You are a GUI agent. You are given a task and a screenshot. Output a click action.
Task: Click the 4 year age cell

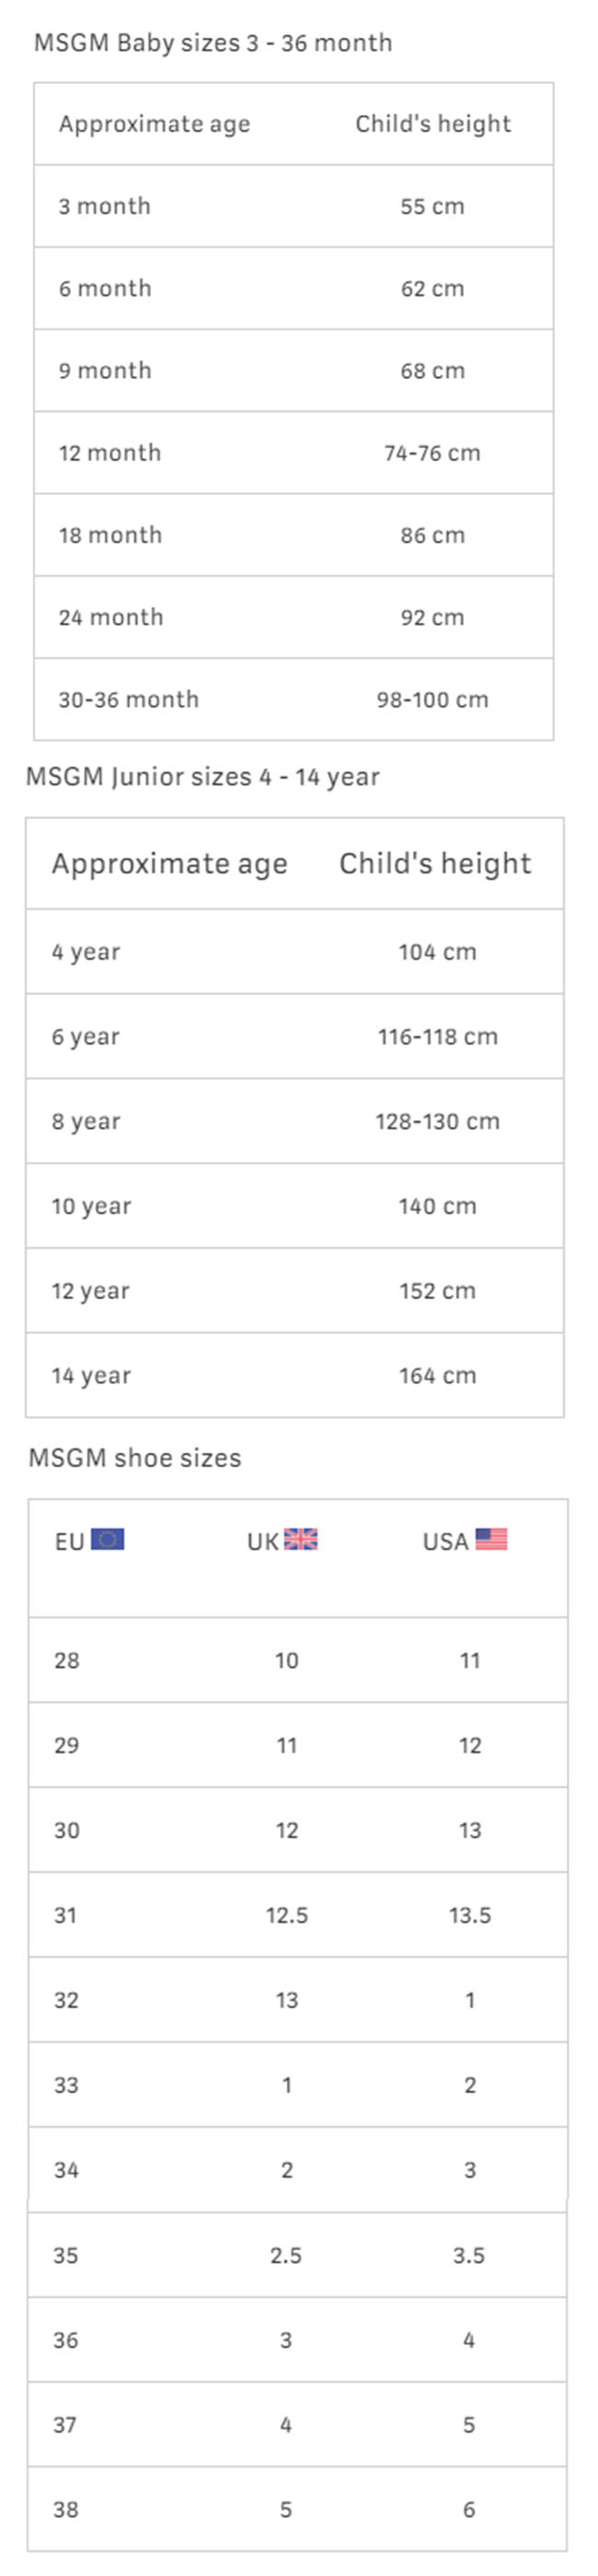click(86, 952)
